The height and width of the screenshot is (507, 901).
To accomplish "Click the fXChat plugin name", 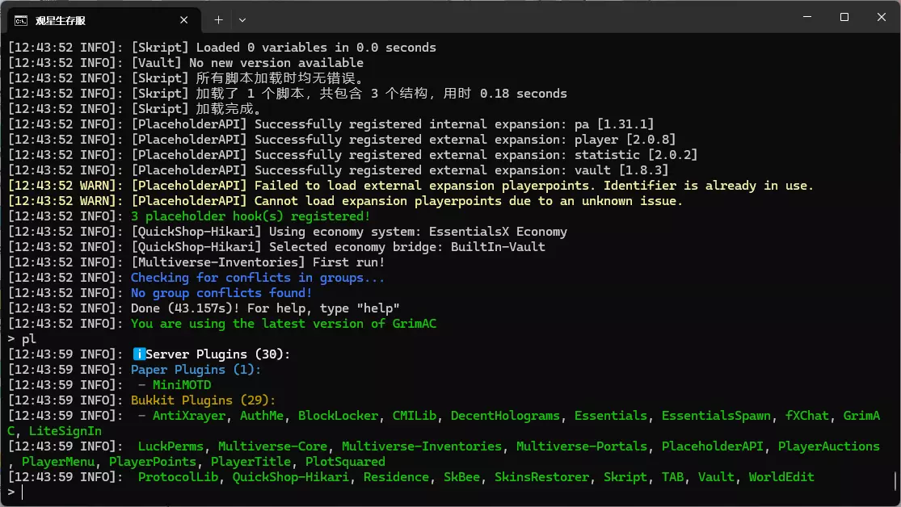I will 806,416.
